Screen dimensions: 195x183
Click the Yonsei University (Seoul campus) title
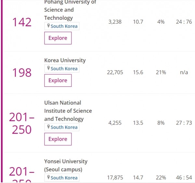pyautogui.click(x=66, y=165)
